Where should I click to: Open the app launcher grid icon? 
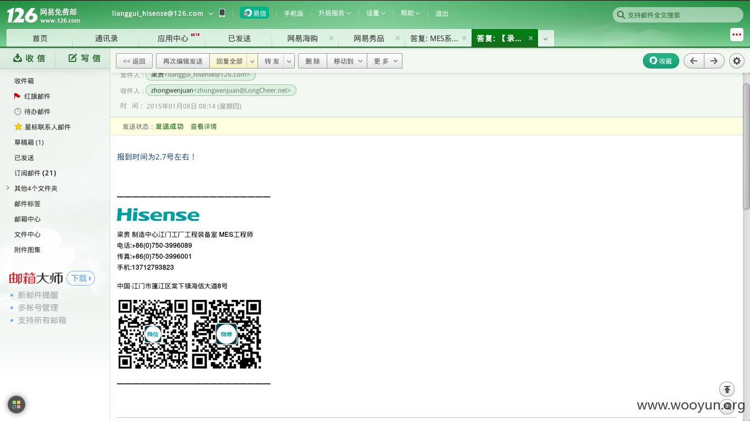point(16,405)
